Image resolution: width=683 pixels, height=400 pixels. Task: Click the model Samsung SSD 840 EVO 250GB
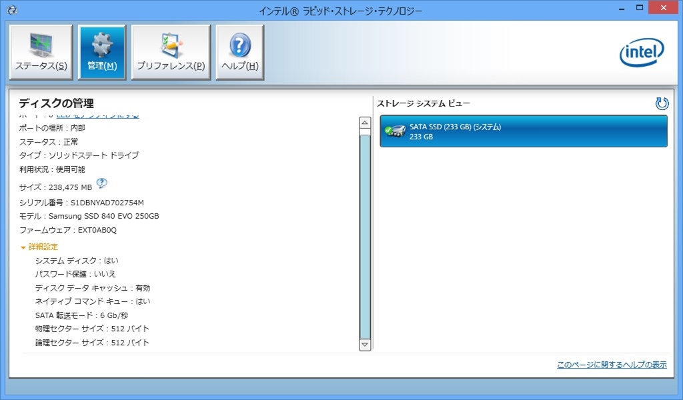point(103,216)
